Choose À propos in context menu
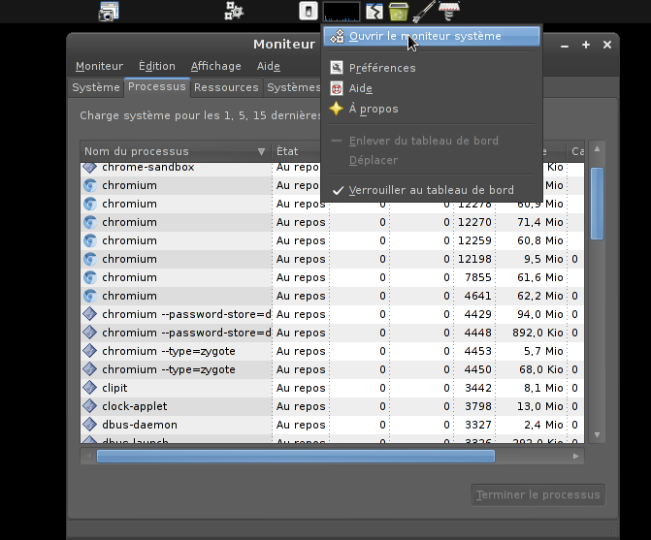Screen dimensions: 651x540 pos(432,109)
